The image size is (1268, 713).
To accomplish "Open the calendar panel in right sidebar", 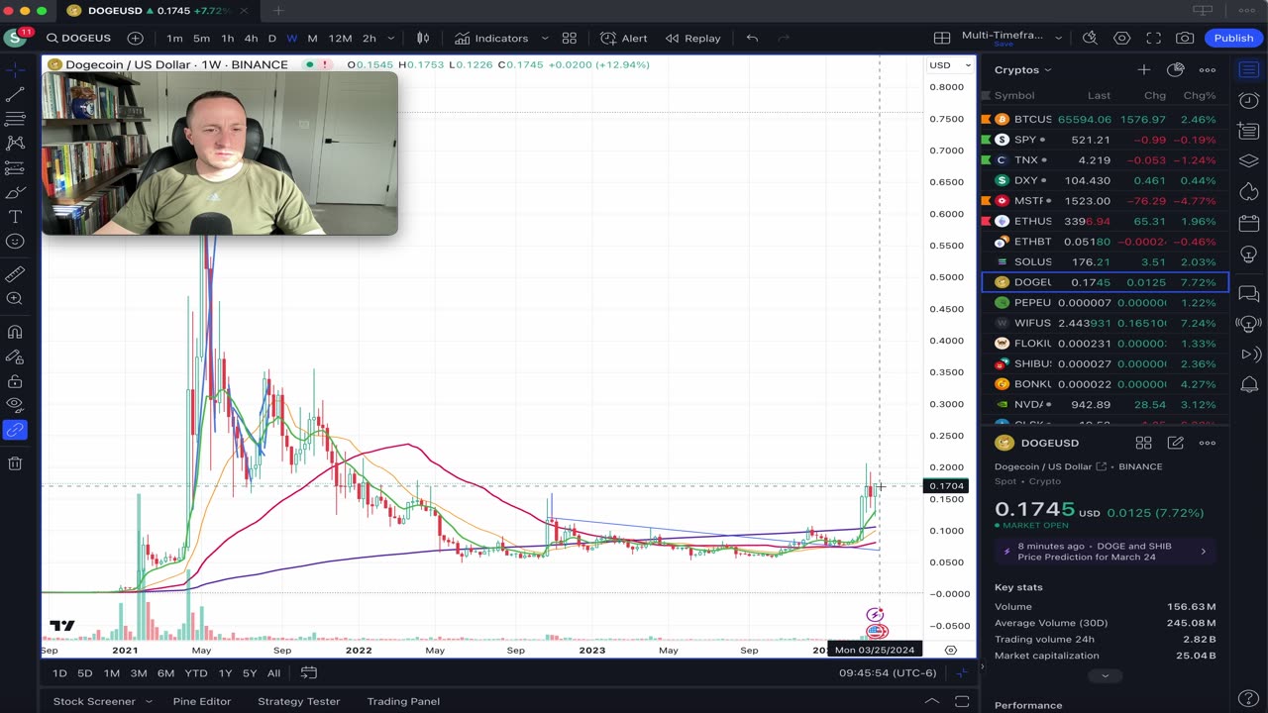I will [1249, 223].
